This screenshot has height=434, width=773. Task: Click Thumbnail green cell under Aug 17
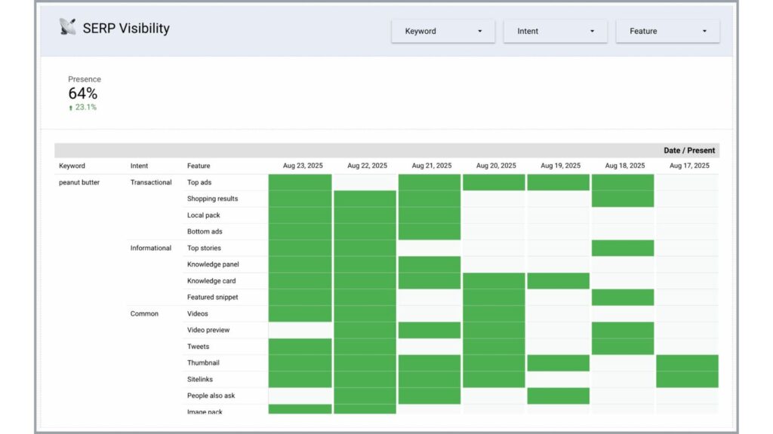pyautogui.click(x=687, y=363)
